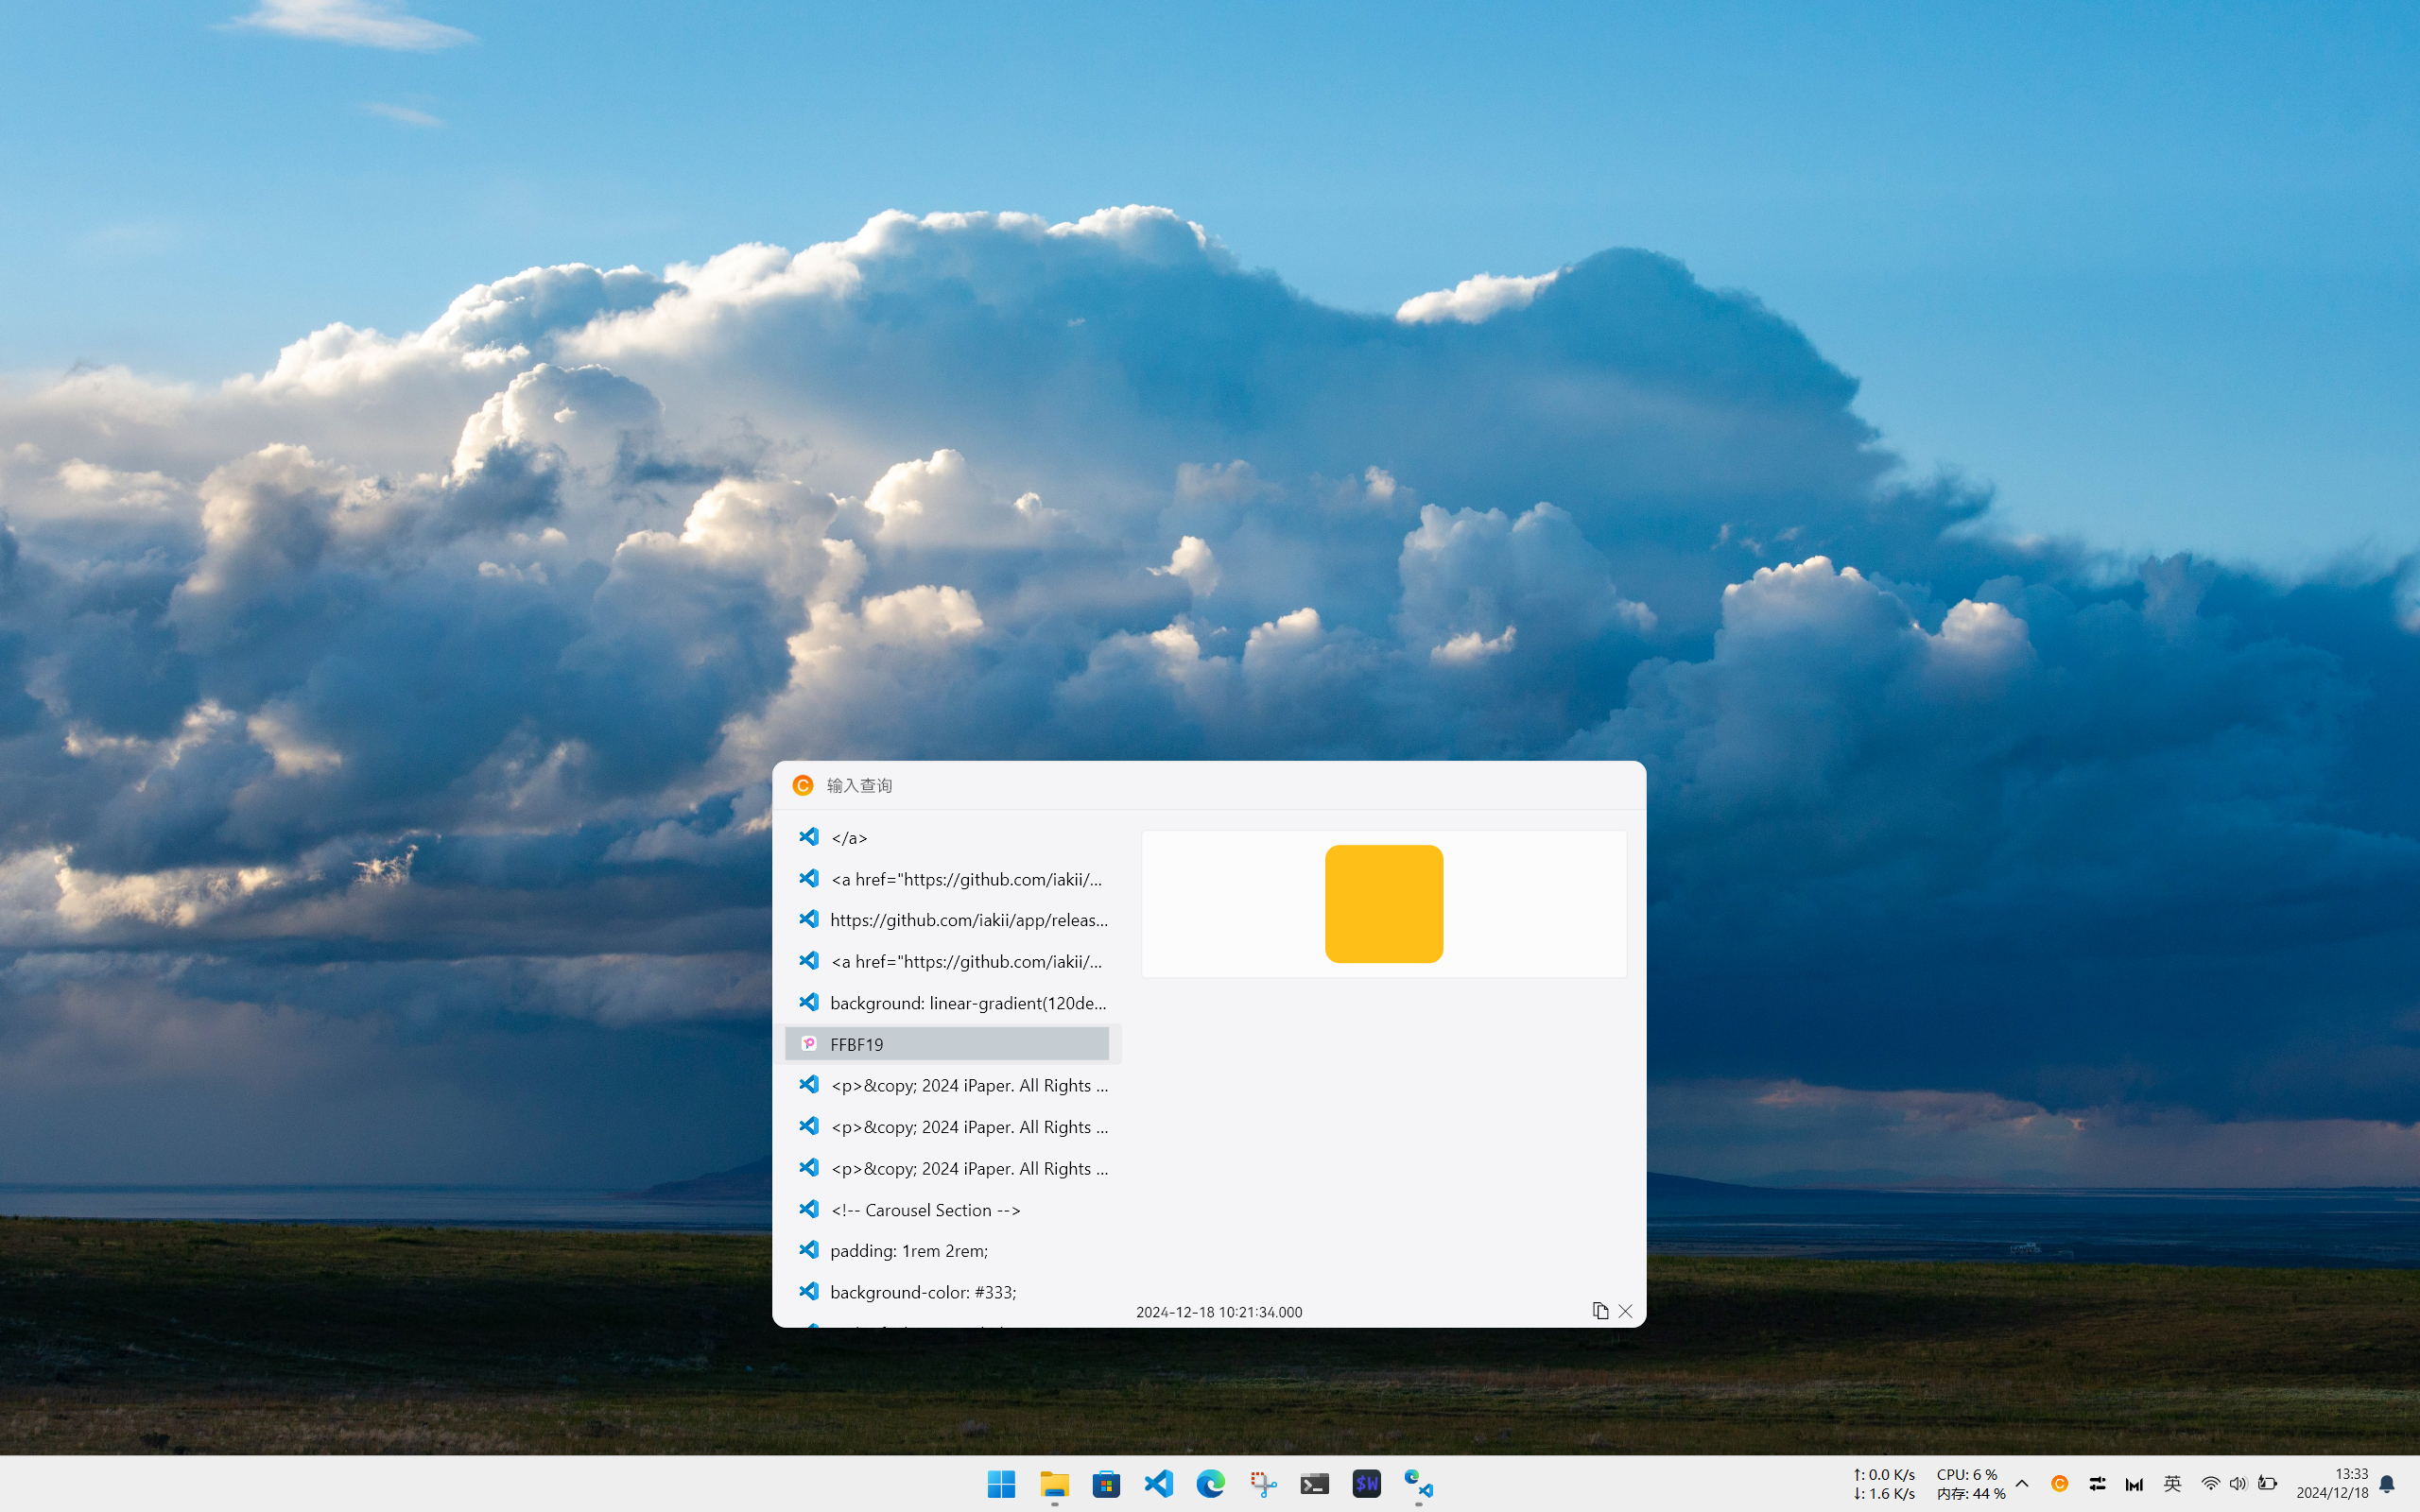Open the Snipping Tool taskbar icon
This screenshot has width=2420, height=1512.
point(1262,1483)
